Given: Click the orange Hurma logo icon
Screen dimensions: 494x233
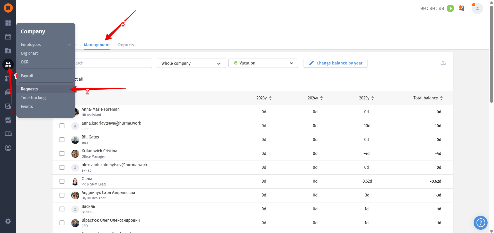Looking at the screenshot, I should coord(8,8).
